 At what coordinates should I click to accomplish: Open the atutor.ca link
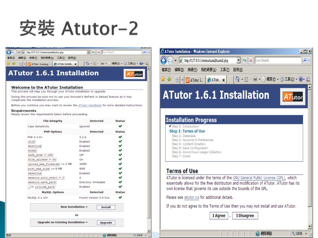click(x=191, y=197)
